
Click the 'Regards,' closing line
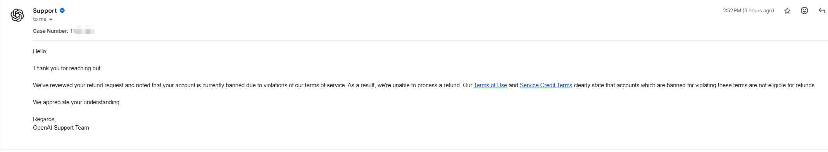coord(44,119)
